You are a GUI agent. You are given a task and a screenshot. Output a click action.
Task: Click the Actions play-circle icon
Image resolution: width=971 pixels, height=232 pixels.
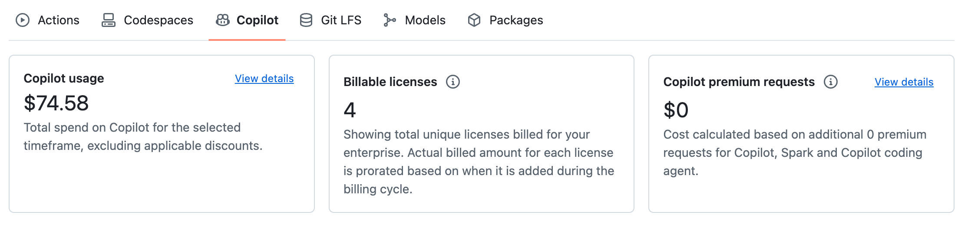(23, 20)
